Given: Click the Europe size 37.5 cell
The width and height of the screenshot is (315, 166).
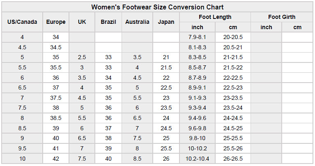Looking at the screenshot, I should 56,98.
